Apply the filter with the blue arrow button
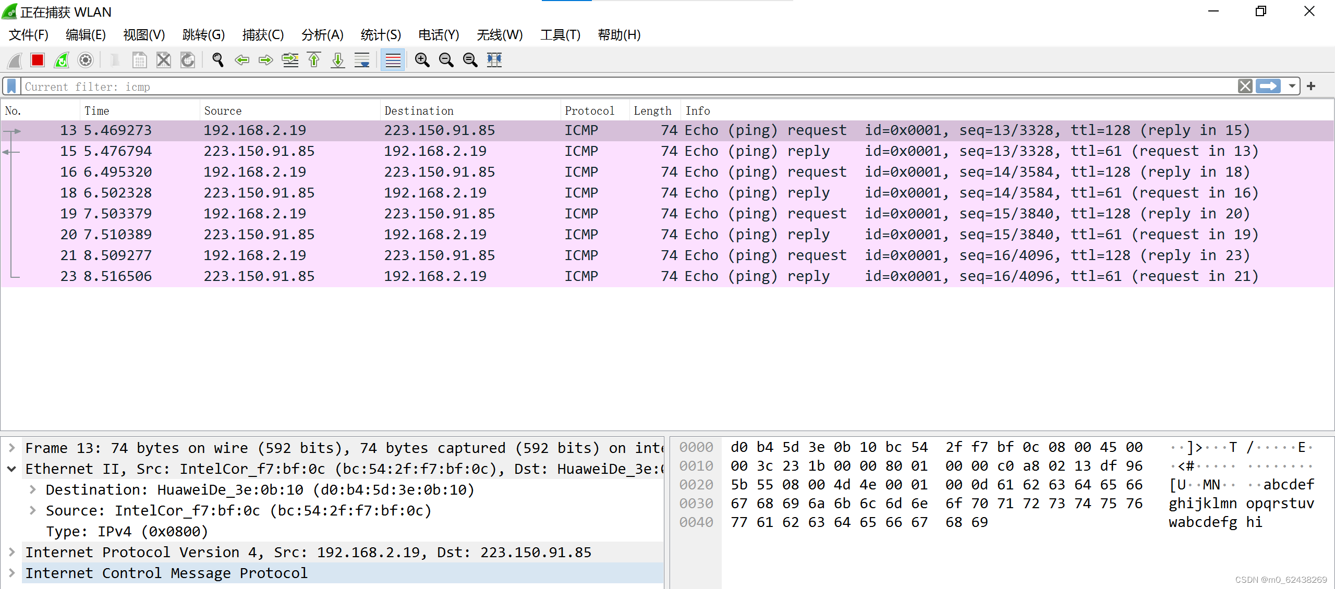This screenshot has height=589, width=1335. (1269, 86)
